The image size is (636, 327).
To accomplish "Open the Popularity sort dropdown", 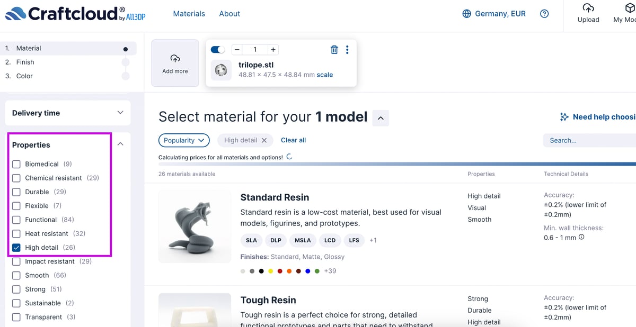I will (x=184, y=140).
